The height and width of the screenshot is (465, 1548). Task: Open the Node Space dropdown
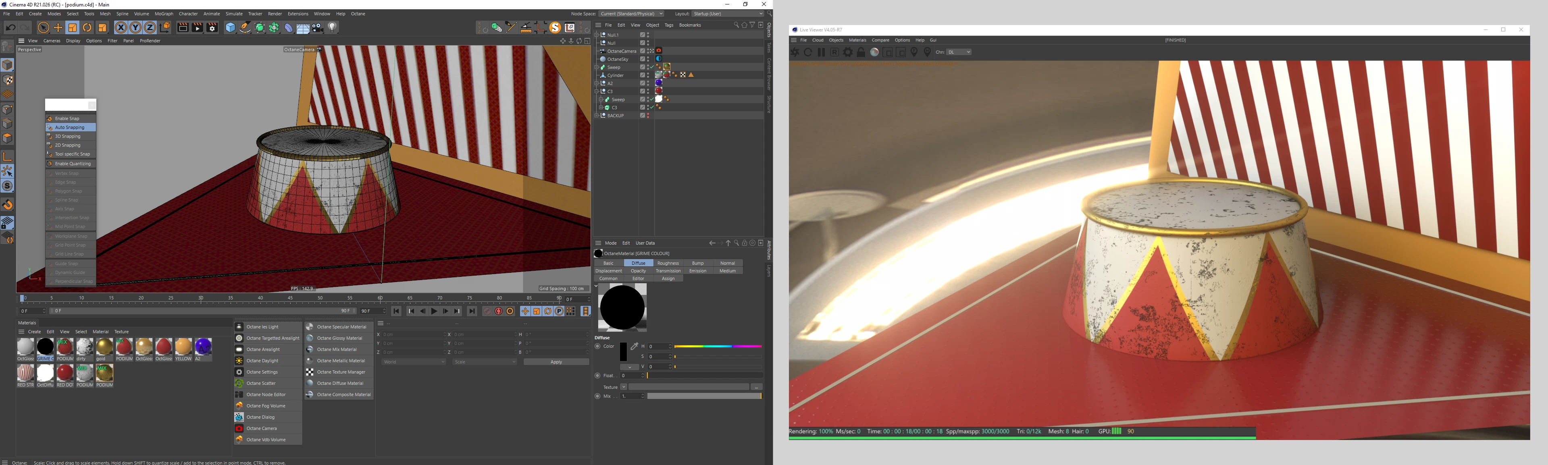pos(631,14)
